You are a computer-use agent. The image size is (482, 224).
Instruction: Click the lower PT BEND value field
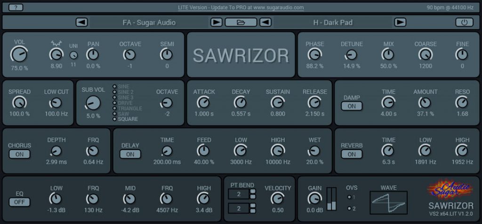point(239,208)
